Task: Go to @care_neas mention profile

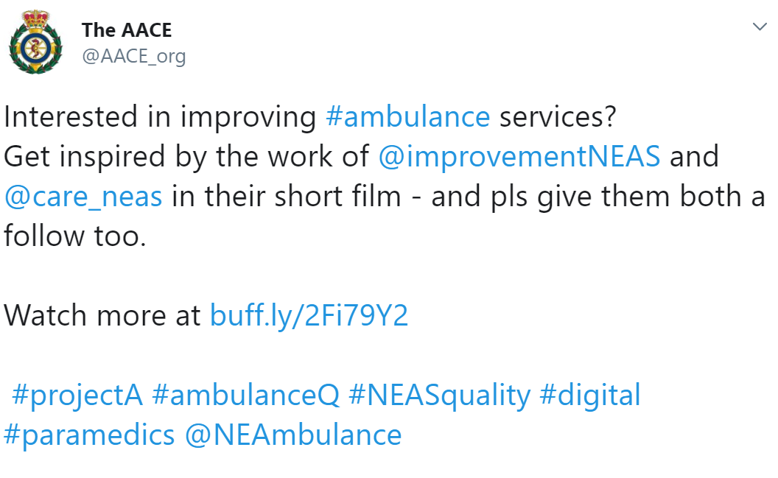Action: tap(83, 197)
